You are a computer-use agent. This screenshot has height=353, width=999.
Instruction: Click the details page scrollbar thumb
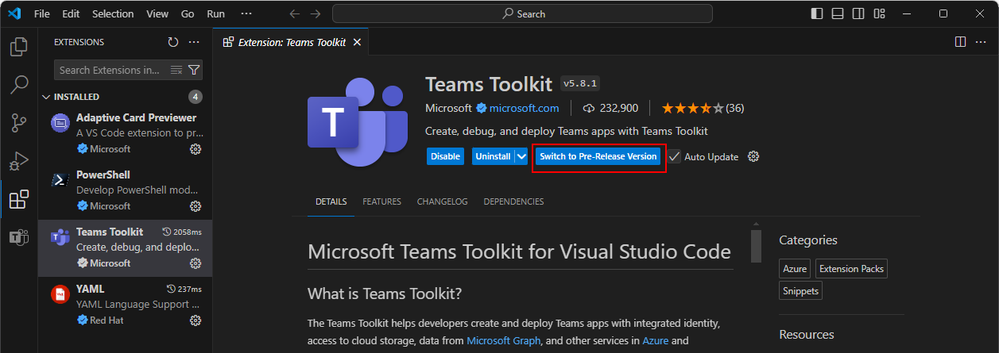(757, 247)
